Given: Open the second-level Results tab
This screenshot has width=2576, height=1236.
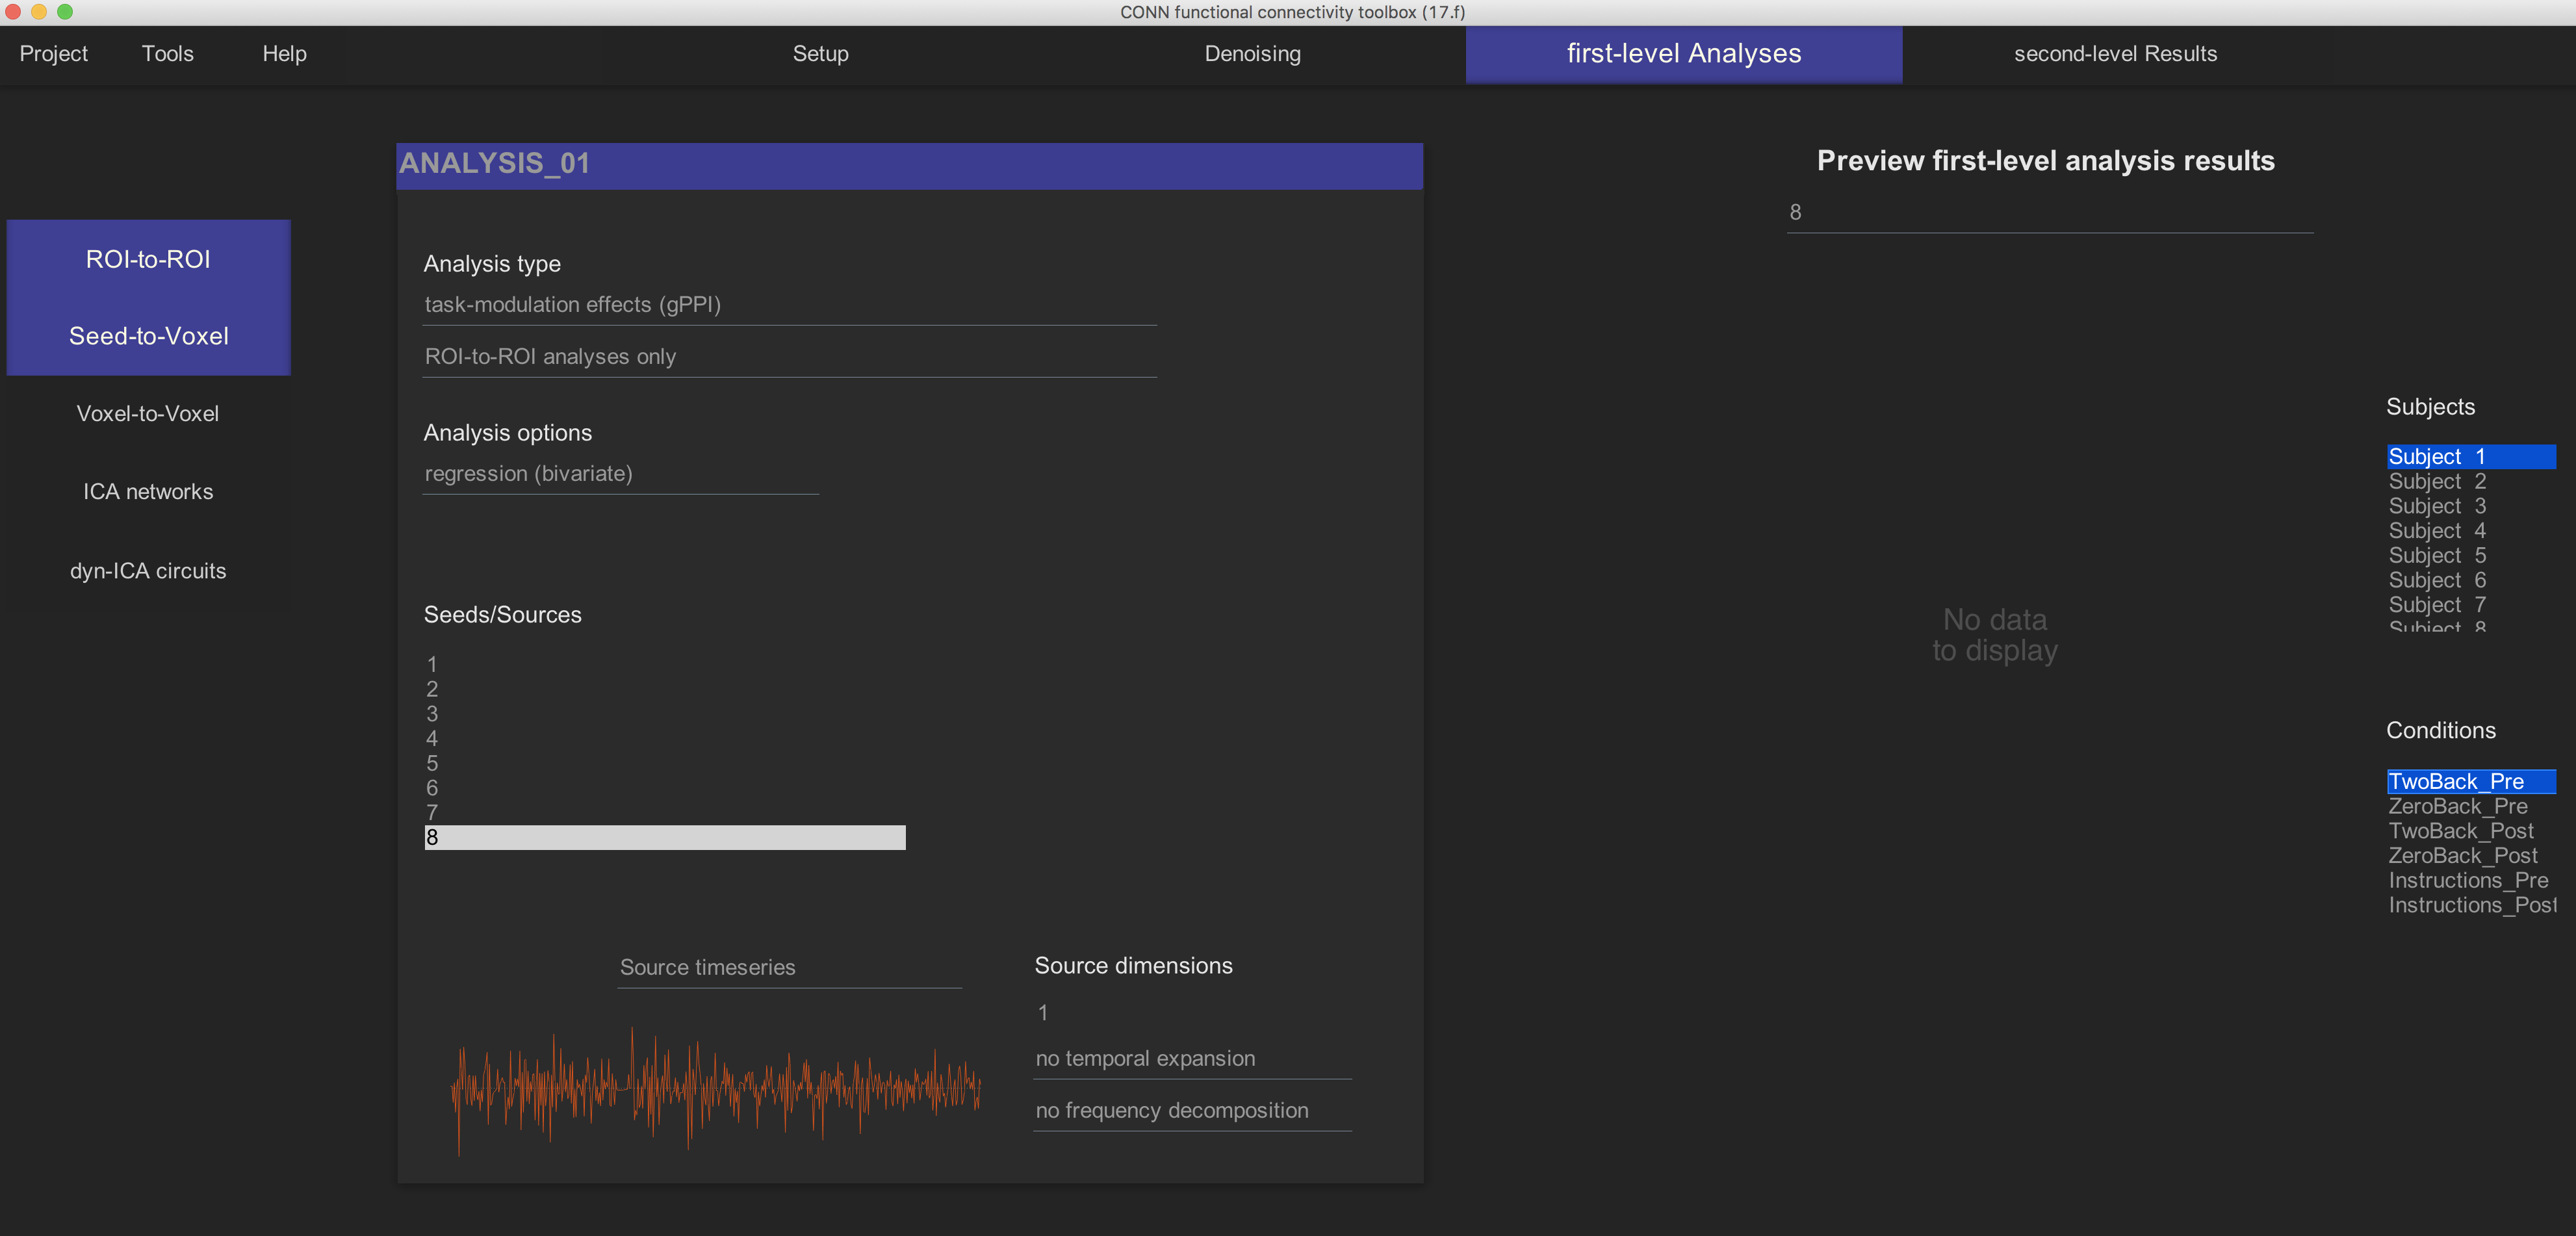Looking at the screenshot, I should [2114, 54].
